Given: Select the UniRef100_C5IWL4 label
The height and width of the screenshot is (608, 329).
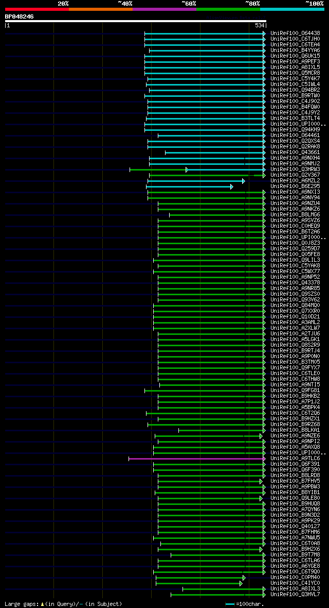Looking at the screenshot, I should (x=295, y=85).
